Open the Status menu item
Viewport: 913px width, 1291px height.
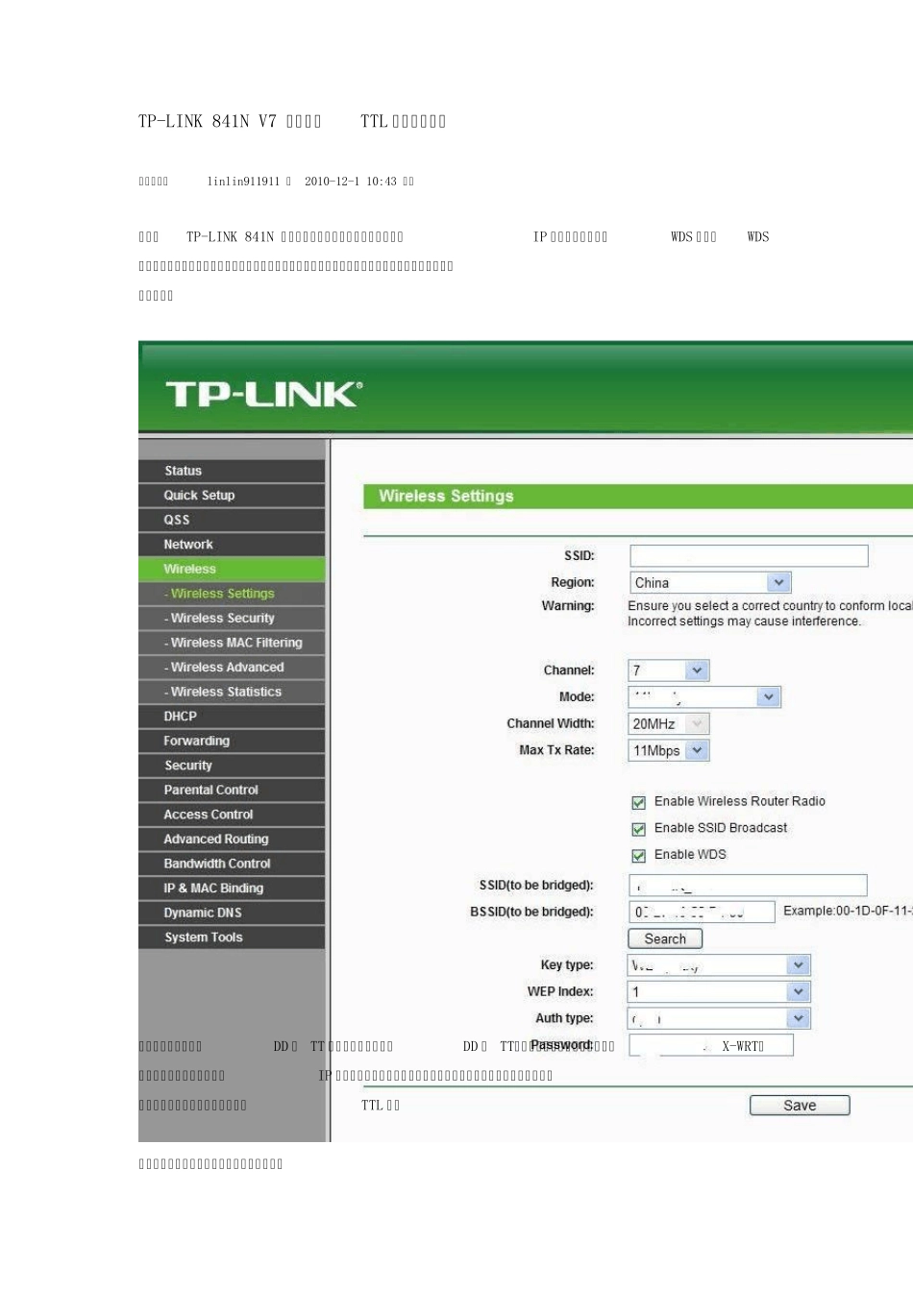pos(232,471)
